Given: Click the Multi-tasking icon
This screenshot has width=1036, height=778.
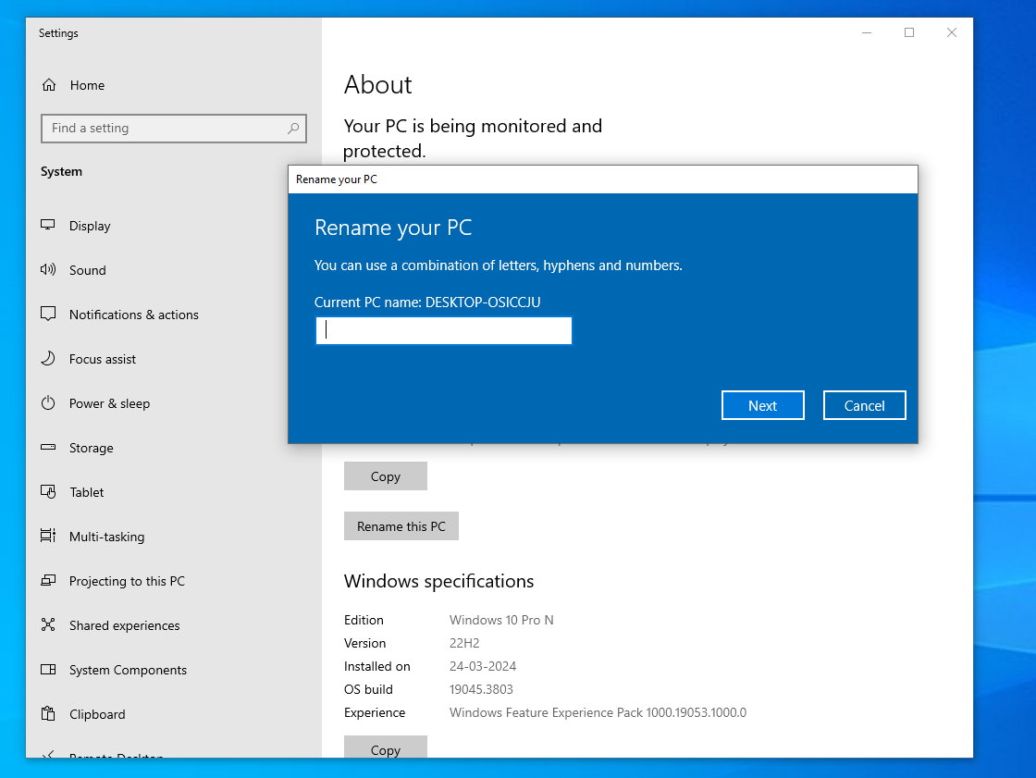Looking at the screenshot, I should [48, 536].
